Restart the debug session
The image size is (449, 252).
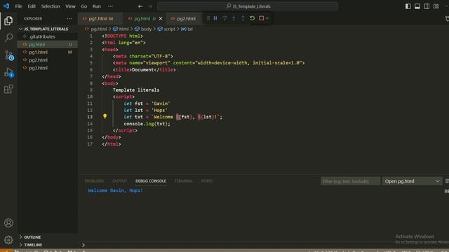click(x=252, y=18)
